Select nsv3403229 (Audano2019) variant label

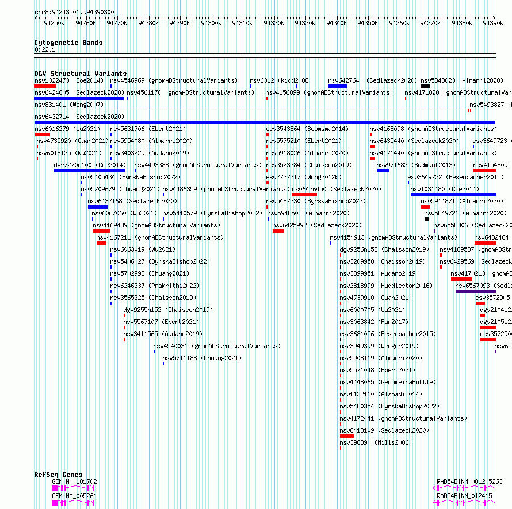[x=150, y=153]
